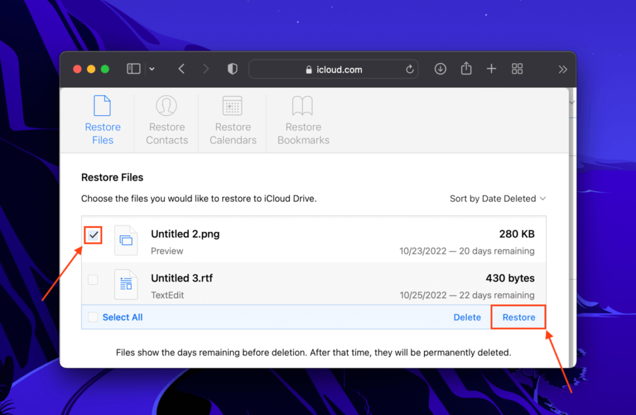The height and width of the screenshot is (415, 636).
Task: Click the Restore button
Action: point(517,317)
